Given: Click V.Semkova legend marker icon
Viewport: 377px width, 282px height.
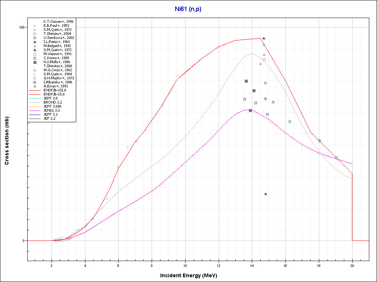Looking at the screenshot, I should coord(35,38).
